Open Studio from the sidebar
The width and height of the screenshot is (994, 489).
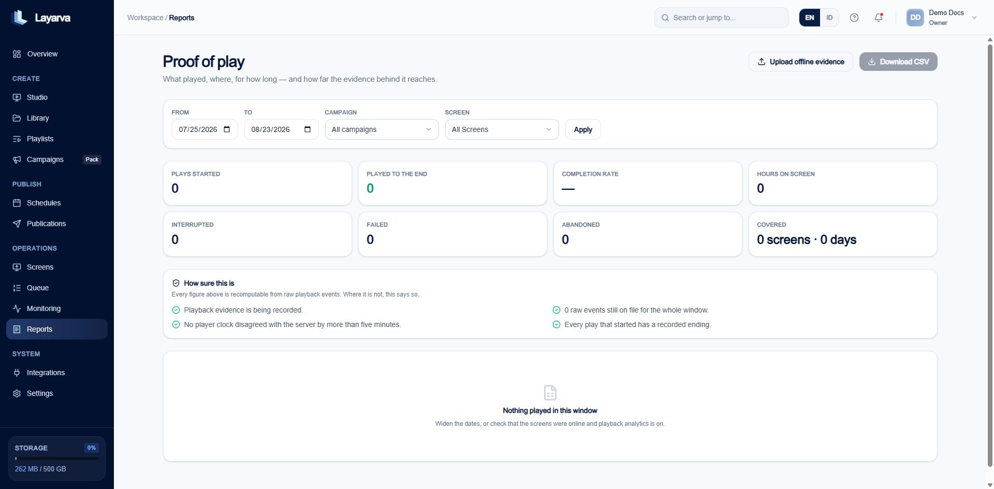tap(57, 97)
